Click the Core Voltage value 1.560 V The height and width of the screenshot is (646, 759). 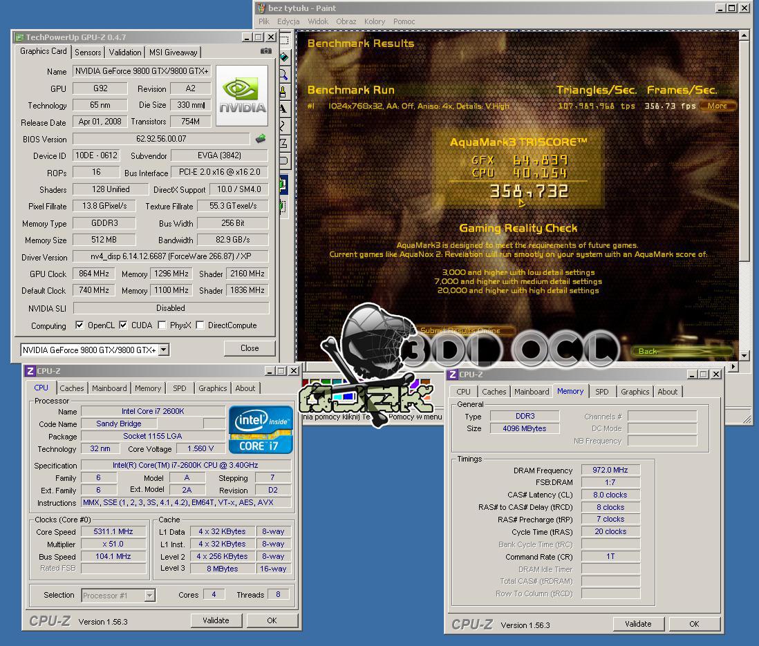tap(200, 448)
